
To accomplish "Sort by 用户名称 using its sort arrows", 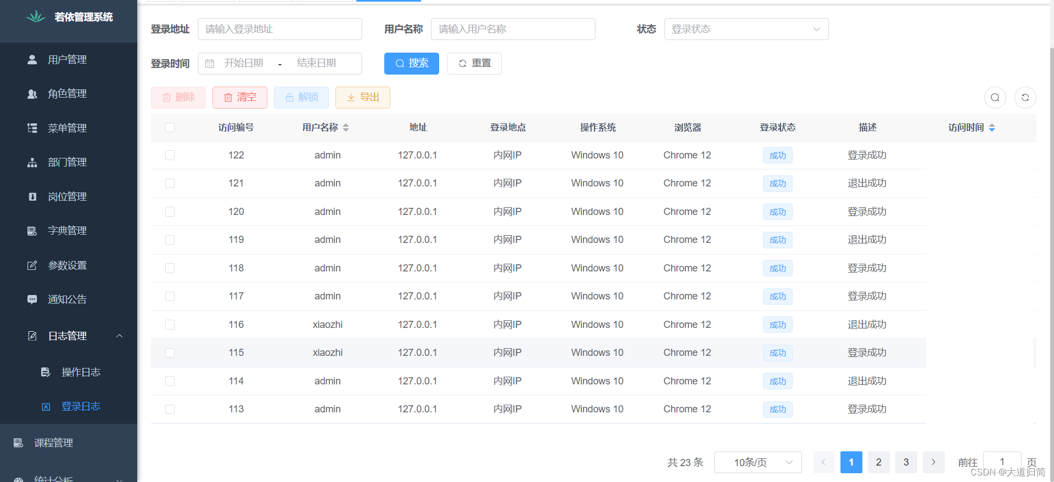I will click(346, 128).
